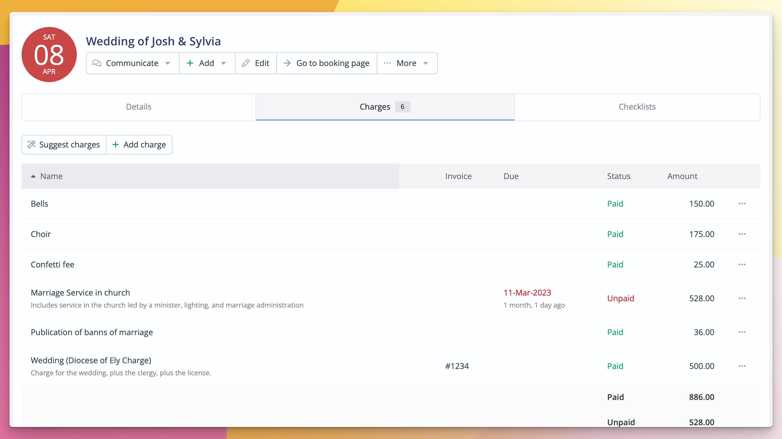Click the SAT 08 APR date badge

point(49,55)
